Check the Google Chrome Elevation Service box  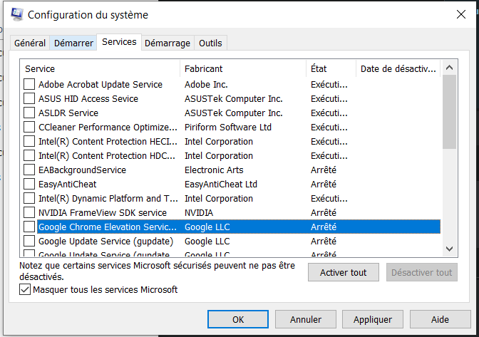tap(29, 227)
